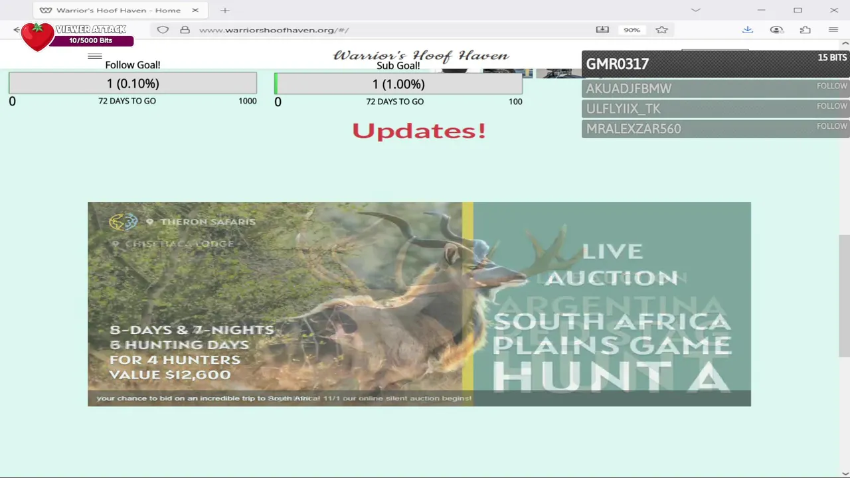850x478 pixels.
Task: Click the install/save page icon in address bar
Action: [x=602, y=29]
